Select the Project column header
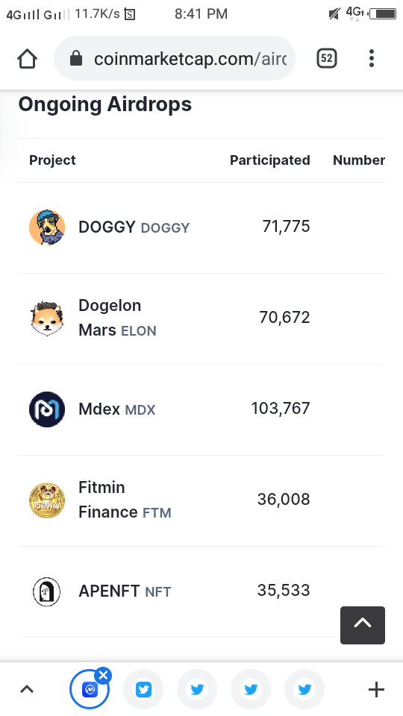Image resolution: width=403 pixels, height=716 pixels. tap(52, 160)
